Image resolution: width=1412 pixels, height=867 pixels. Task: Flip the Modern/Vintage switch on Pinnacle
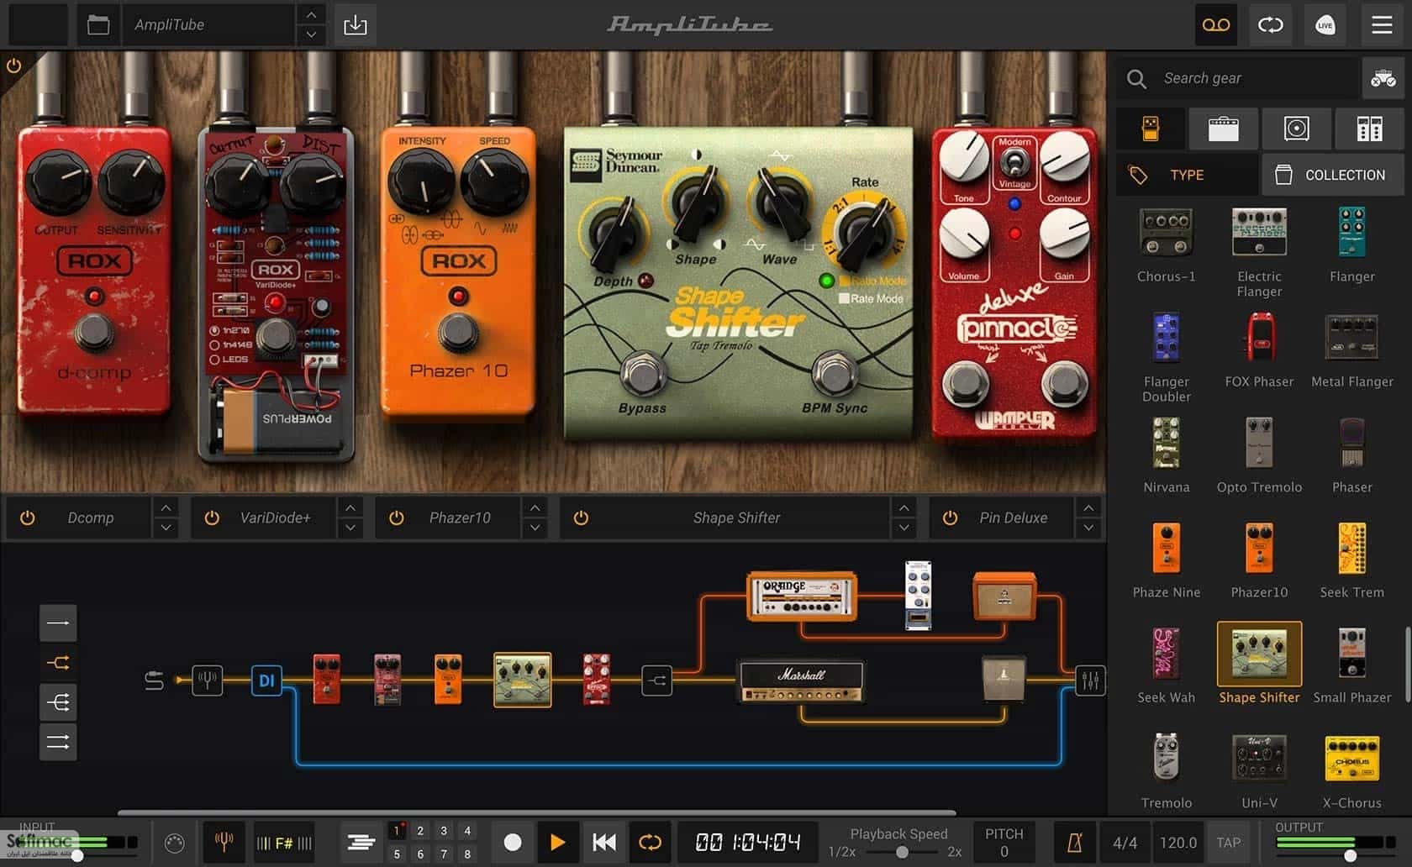[1014, 161]
